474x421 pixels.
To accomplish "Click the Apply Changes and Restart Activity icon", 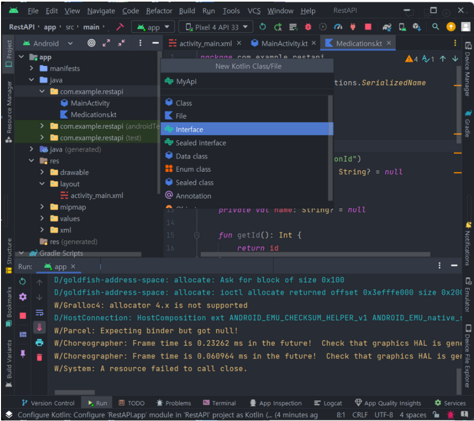I will pos(278,27).
